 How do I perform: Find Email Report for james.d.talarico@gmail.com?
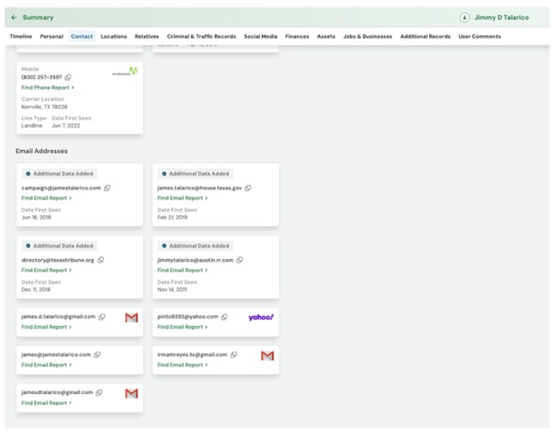point(46,327)
